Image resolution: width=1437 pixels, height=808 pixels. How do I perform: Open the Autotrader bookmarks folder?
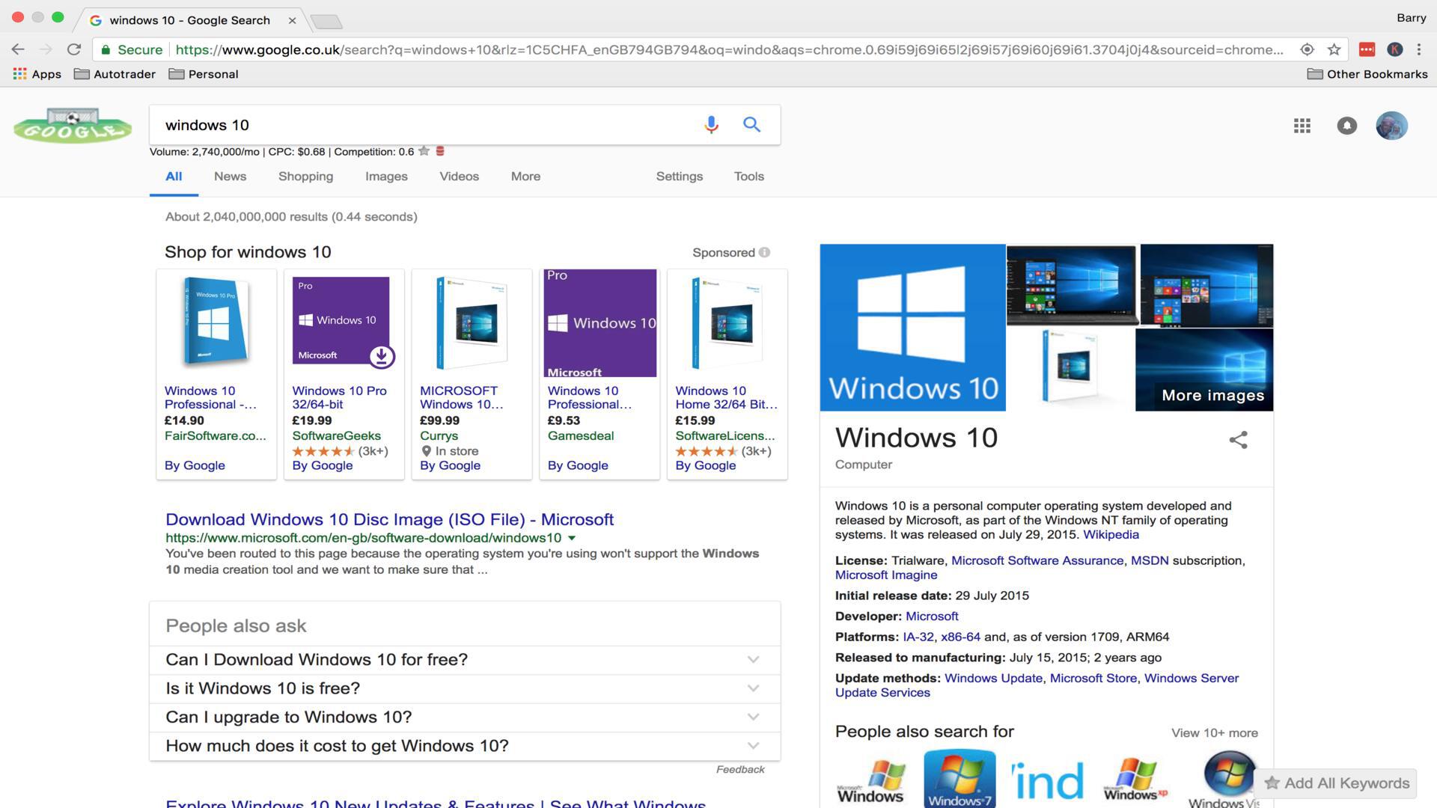[115, 74]
